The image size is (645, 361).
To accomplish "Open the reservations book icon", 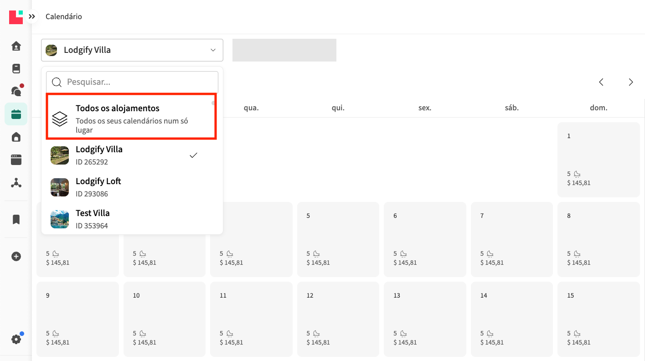I will [x=16, y=69].
